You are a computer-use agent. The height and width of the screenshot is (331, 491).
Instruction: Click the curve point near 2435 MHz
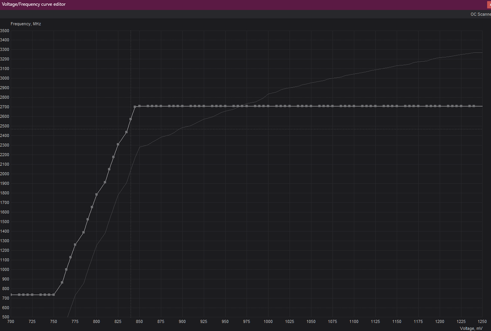126,132
